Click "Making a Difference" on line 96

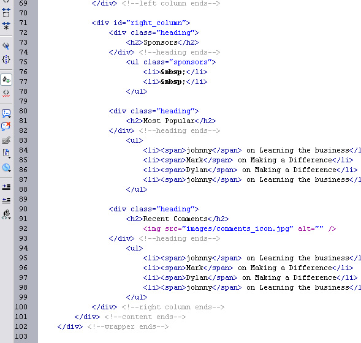[x=291, y=268]
